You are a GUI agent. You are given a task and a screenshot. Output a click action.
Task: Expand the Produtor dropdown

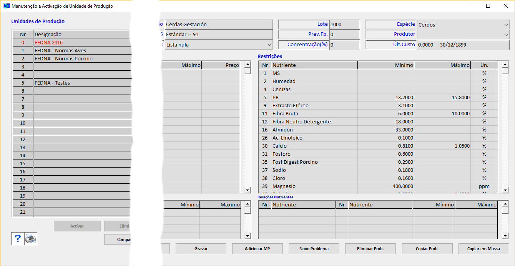463,35
